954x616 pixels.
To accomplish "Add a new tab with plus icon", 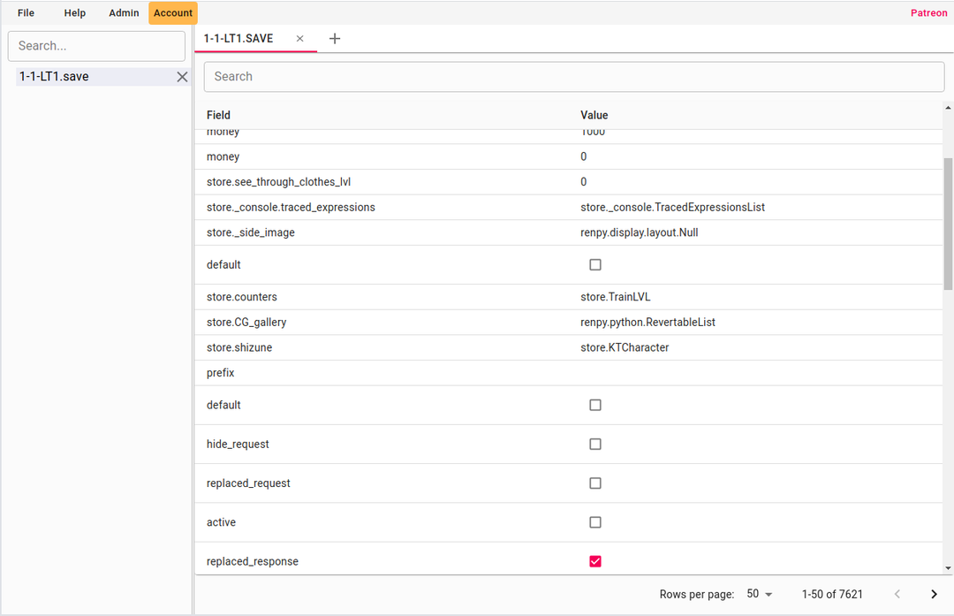I will (x=335, y=39).
